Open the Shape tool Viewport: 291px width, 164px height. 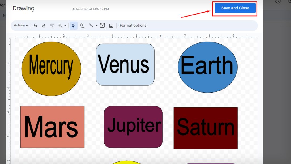click(82, 26)
